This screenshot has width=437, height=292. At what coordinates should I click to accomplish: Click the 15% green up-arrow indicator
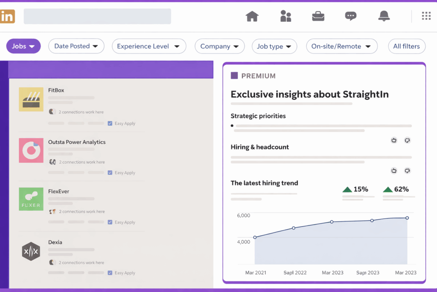tap(347, 189)
